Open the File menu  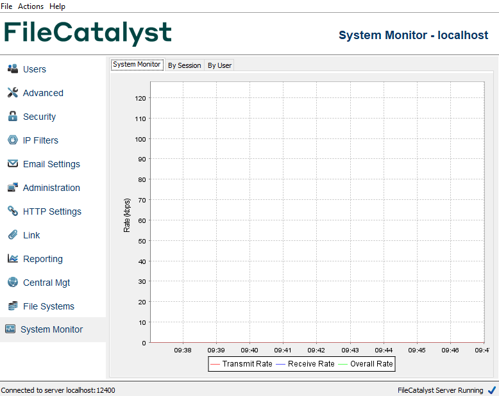[6, 6]
